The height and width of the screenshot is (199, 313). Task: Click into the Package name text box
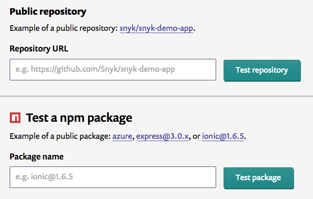(112, 177)
